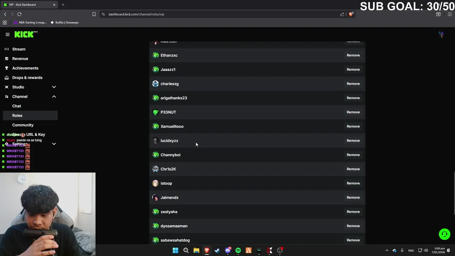
Task: Remove sabawsahatdog from VIP list
Action: [x=353, y=240]
